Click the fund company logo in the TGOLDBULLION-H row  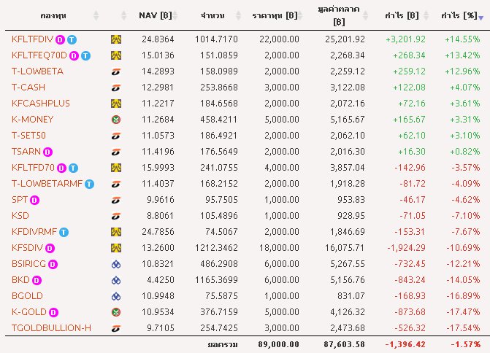116,328
